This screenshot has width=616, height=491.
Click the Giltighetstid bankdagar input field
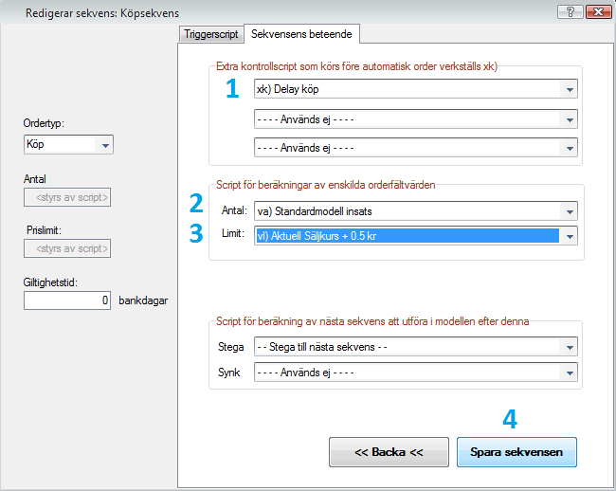(67, 300)
